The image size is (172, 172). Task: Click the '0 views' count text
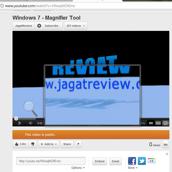click(155, 144)
